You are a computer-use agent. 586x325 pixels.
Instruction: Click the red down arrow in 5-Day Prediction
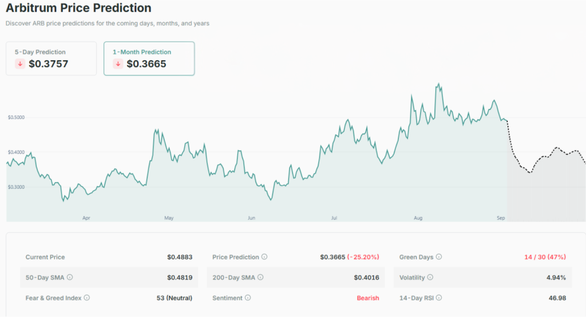click(x=20, y=64)
